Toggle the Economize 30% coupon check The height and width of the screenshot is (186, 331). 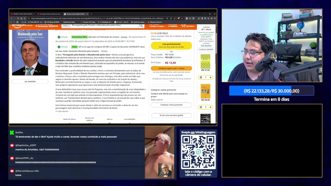pos(59,37)
